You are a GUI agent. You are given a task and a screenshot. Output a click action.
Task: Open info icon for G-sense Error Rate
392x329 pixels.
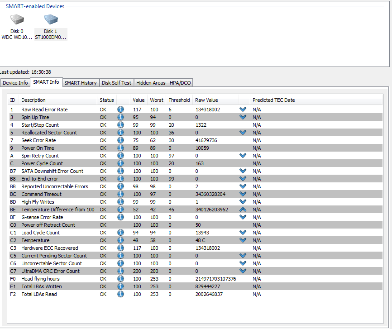coord(120,217)
